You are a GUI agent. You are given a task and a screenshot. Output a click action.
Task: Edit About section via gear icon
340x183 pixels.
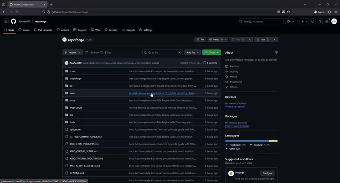(x=276, y=52)
